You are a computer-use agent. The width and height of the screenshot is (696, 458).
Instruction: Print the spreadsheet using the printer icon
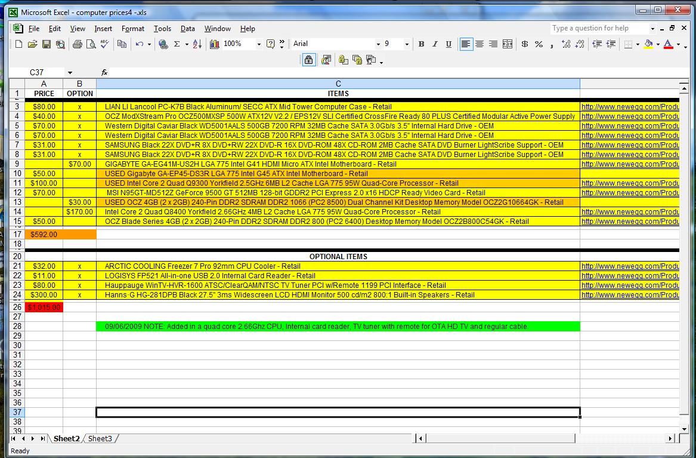point(78,44)
